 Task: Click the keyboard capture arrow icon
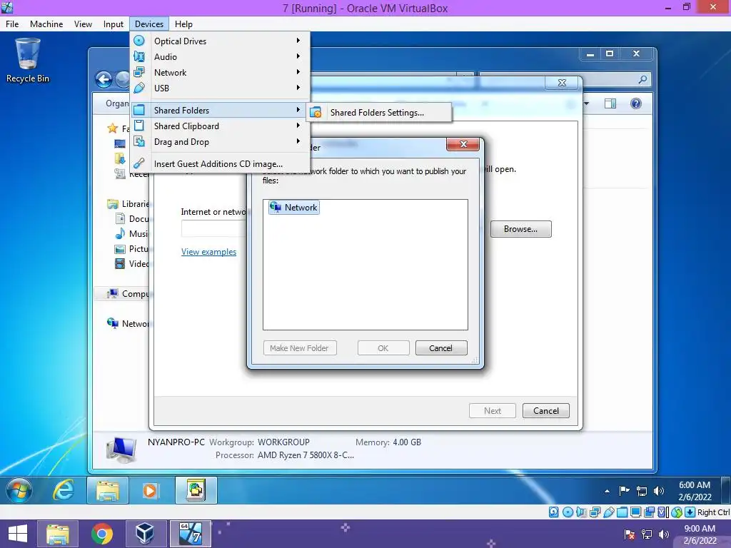(690, 512)
